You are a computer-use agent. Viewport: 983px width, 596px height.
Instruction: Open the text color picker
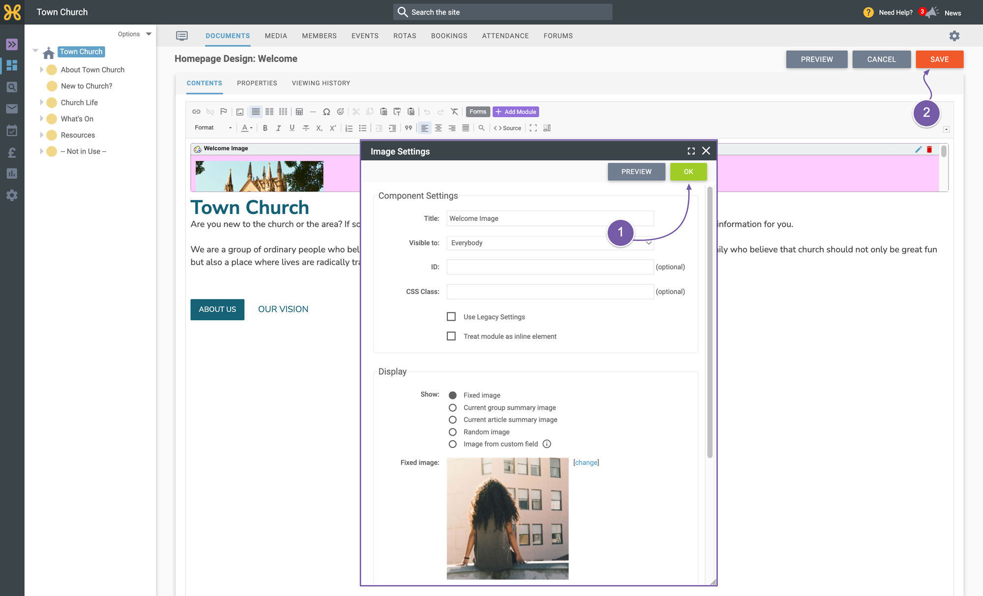point(246,128)
